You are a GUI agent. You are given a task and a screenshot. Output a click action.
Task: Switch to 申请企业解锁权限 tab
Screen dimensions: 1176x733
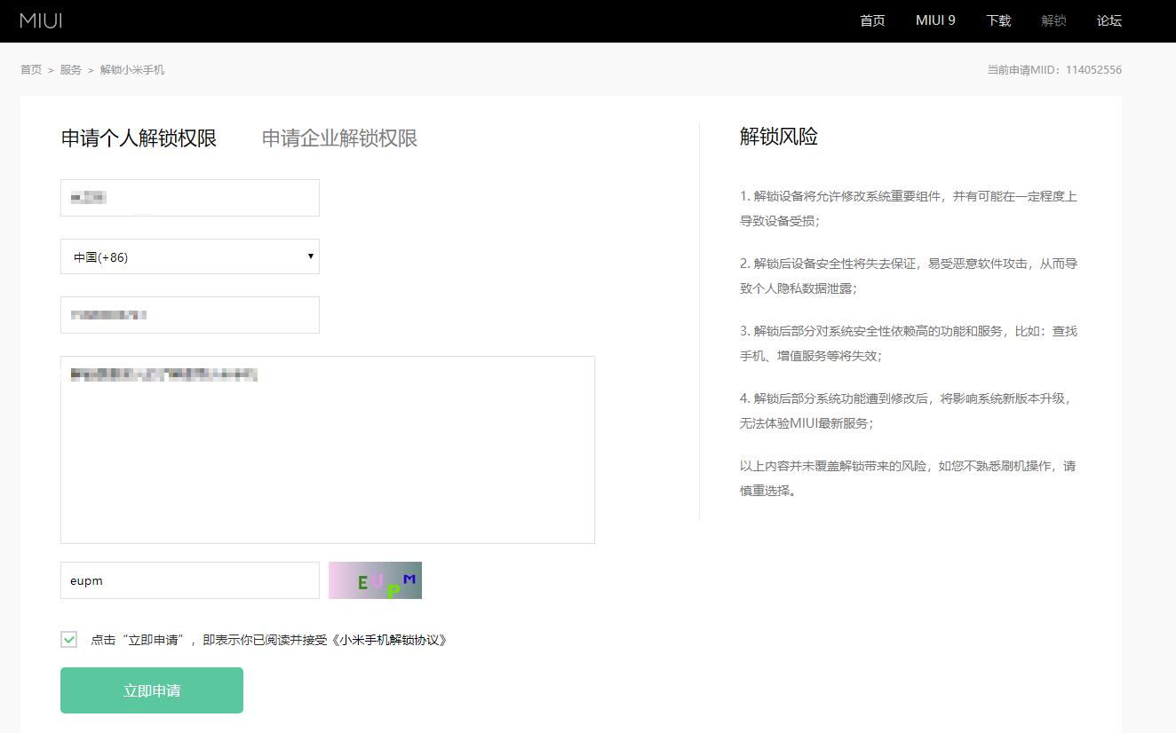tap(338, 138)
